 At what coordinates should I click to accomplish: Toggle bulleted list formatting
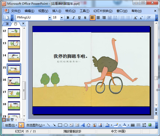(x=128, y=18)
